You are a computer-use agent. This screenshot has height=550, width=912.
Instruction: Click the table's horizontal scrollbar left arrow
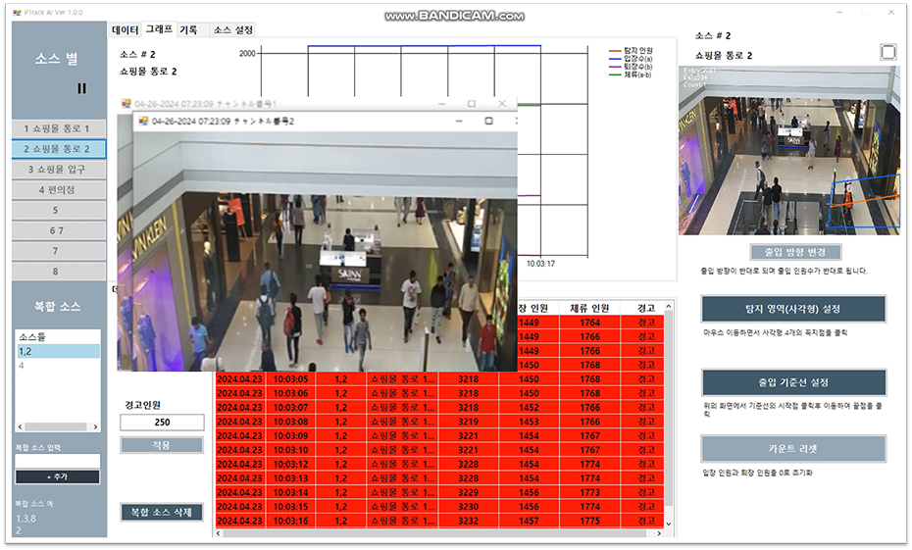pyautogui.click(x=219, y=533)
